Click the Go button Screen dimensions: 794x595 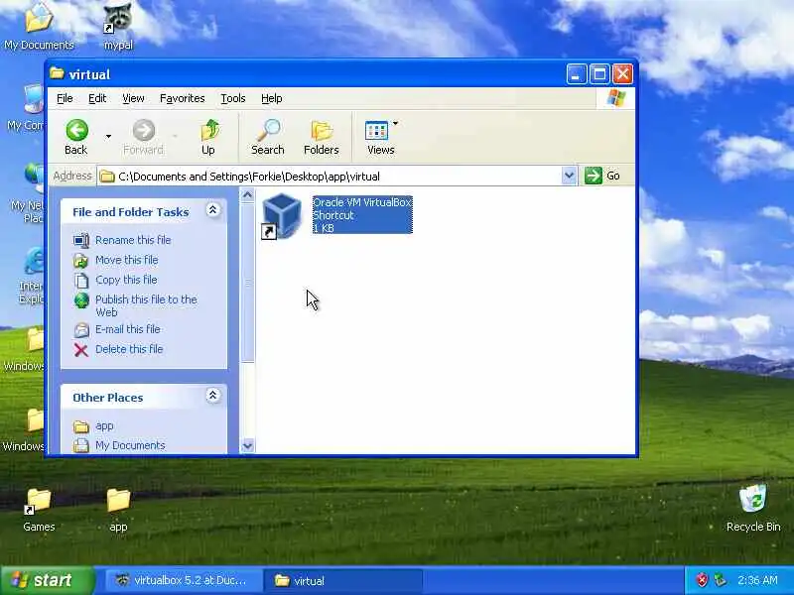coord(602,176)
